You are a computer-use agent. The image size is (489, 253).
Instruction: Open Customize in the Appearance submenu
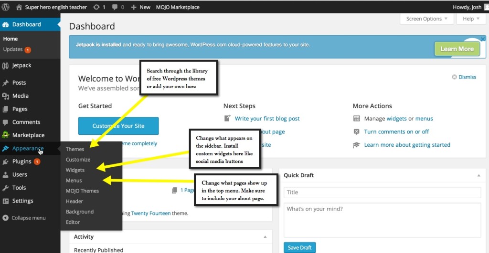(78, 160)
